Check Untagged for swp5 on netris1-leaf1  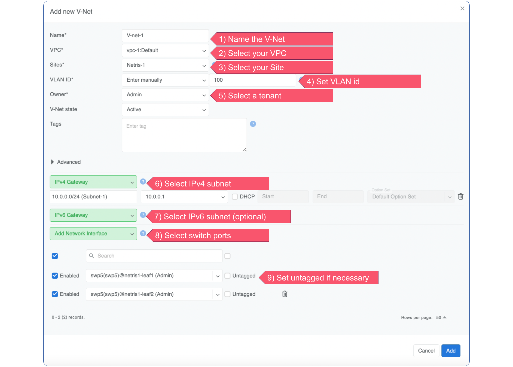tap(227, 276)
